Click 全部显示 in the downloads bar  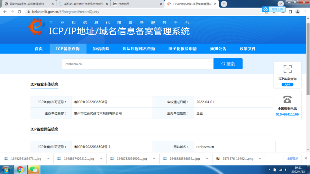click(x=292, y=159)
